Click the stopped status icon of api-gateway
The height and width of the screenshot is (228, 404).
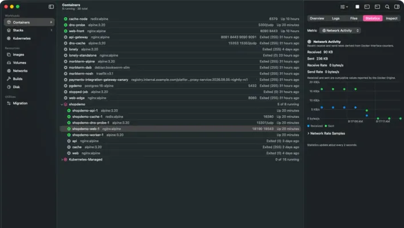pyautogui.click(x=65, y=37)
